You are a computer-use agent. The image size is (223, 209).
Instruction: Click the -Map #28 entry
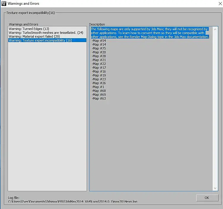99,56
